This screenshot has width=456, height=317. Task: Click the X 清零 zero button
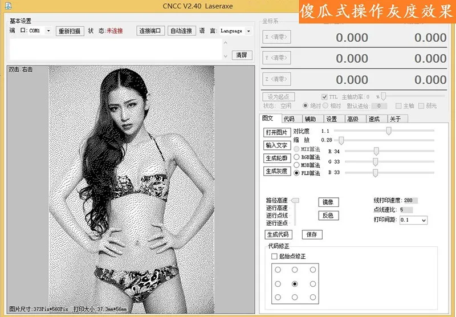(276, 37)
